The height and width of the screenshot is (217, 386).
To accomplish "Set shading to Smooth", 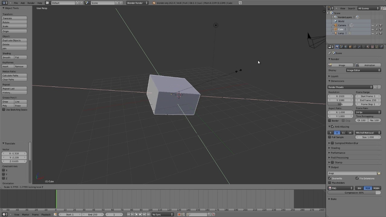I will (8, 57).
